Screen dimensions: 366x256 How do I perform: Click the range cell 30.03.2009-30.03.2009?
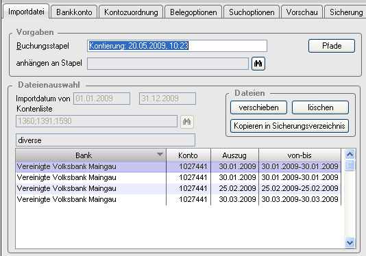[300, 199]
